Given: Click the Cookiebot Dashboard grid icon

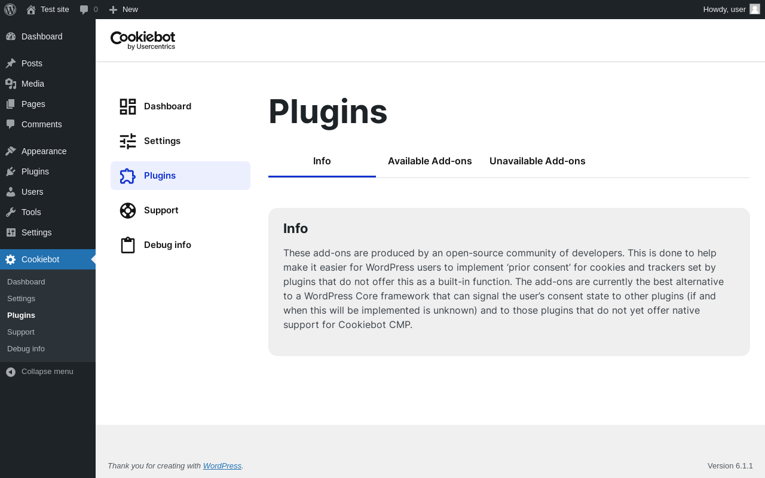Looking at the screenshot, I should [128, 106].
